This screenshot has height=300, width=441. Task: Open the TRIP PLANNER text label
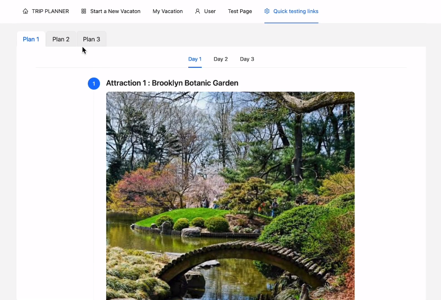[x=50, y=11]
